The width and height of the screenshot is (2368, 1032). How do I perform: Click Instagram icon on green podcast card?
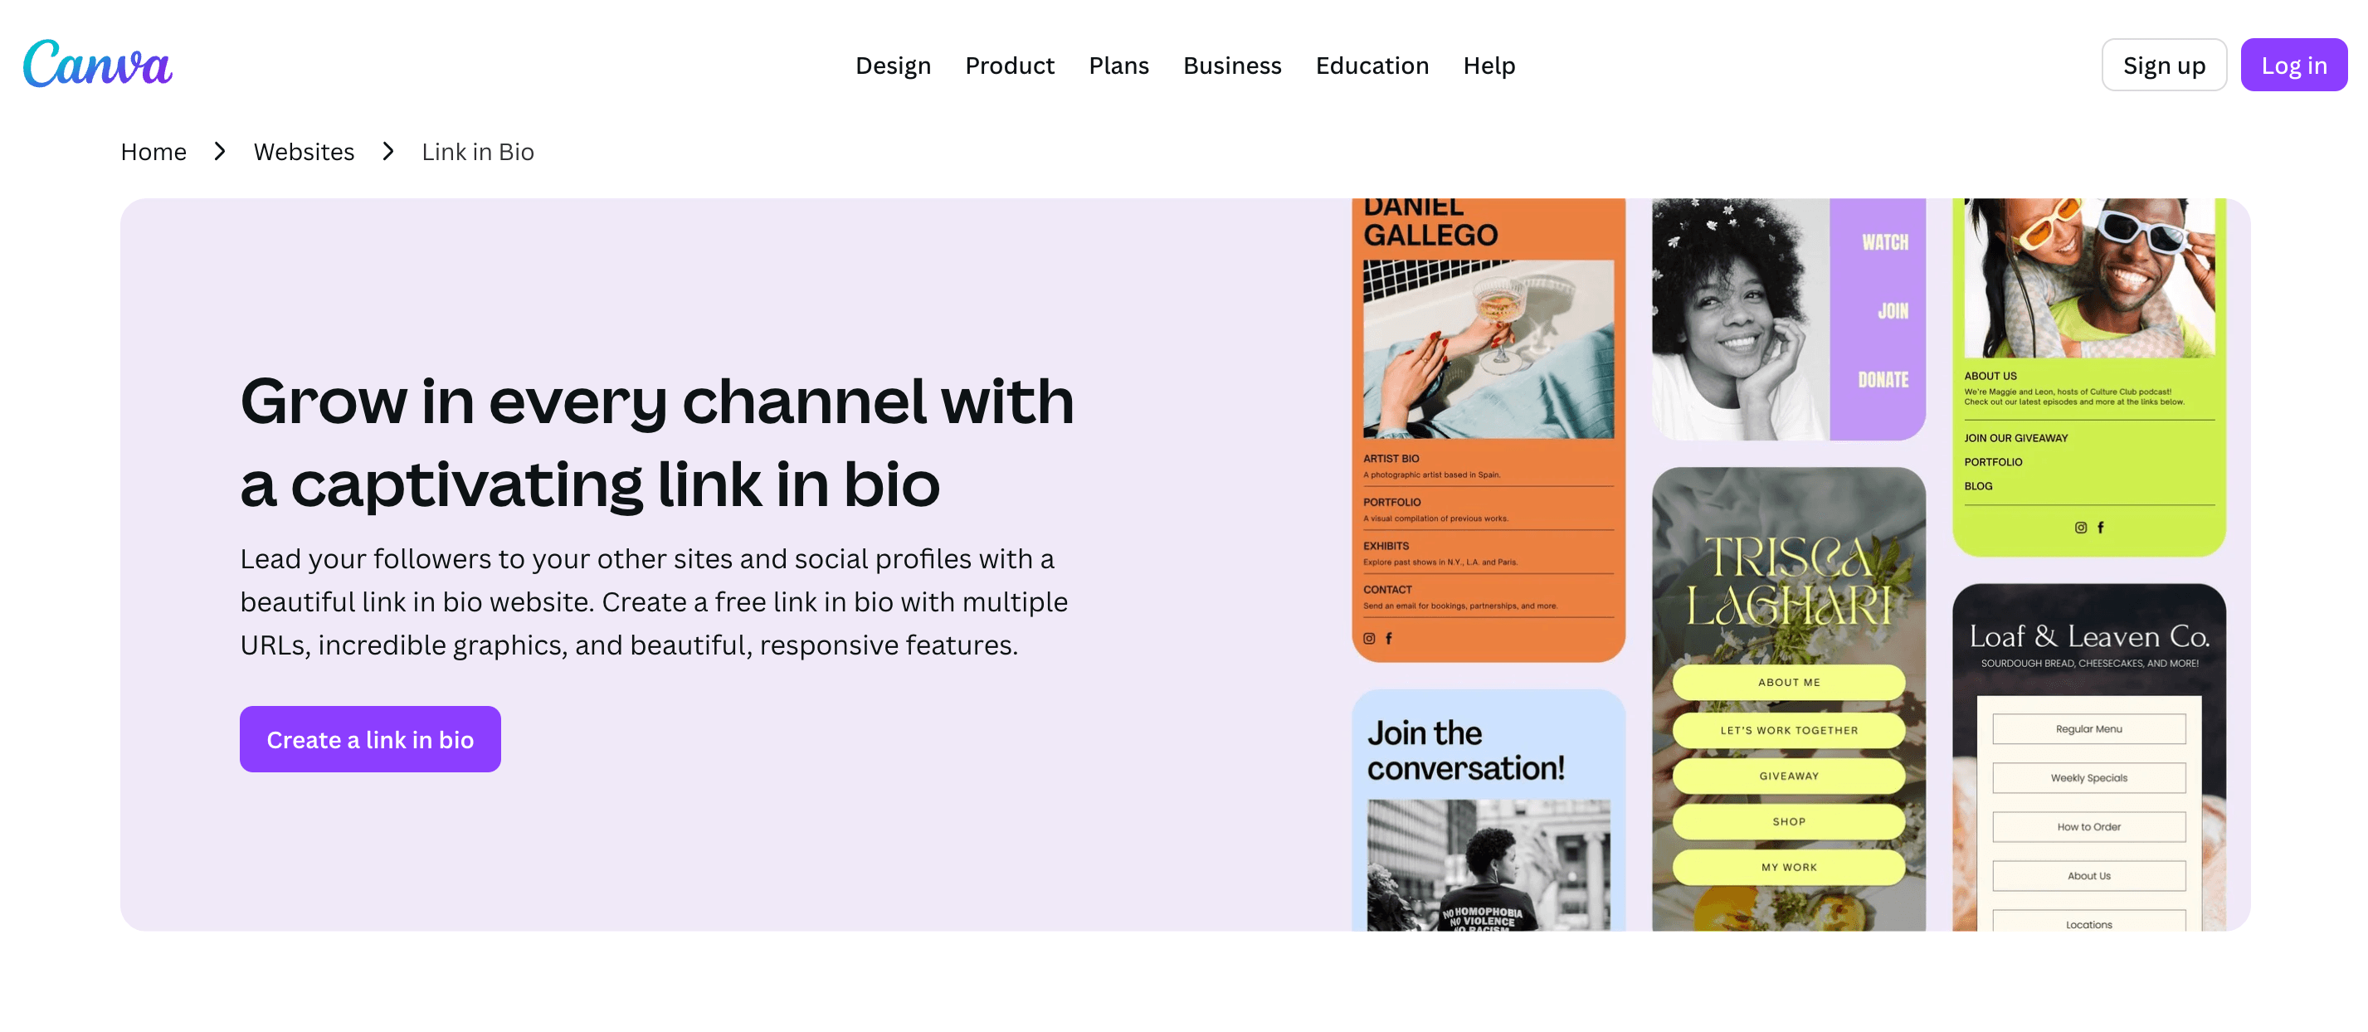point(2080,528)
